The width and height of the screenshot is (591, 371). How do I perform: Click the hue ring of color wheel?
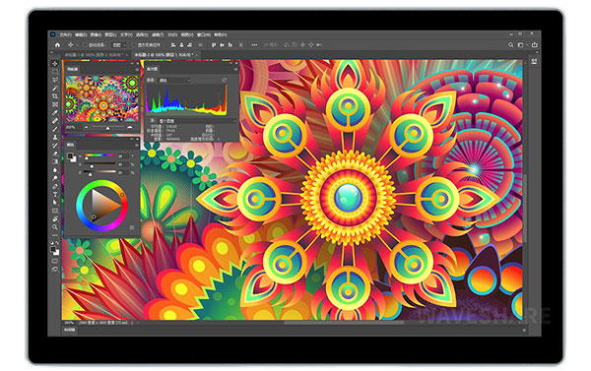(x=101, y=183)
